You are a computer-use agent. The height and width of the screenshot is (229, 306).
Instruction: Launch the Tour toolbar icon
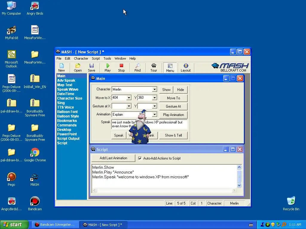pos(154,68)
